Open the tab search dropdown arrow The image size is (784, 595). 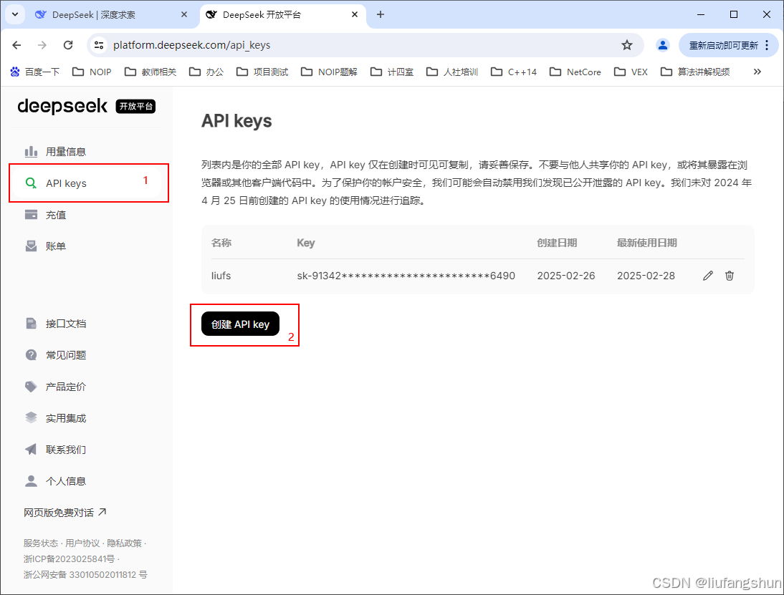coord(15,14)
